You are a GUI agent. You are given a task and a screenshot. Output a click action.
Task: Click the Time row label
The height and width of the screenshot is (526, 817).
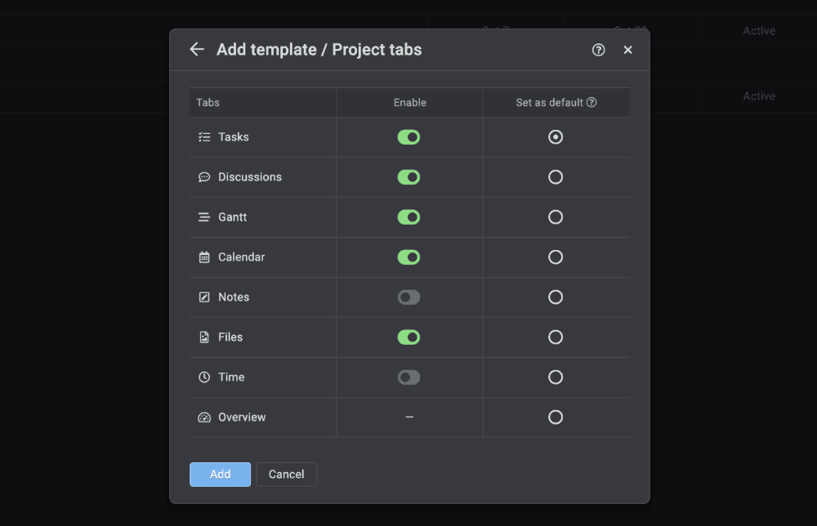[231, 377]
